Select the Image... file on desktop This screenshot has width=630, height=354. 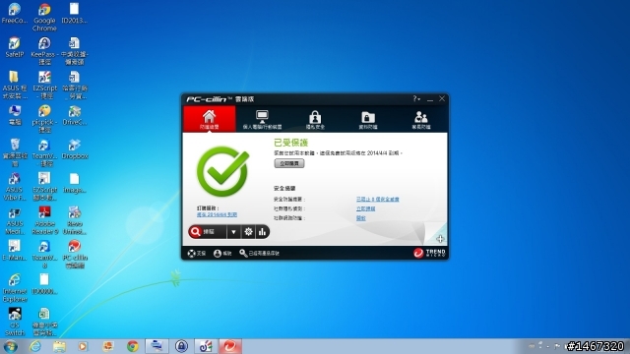(75, 183)
